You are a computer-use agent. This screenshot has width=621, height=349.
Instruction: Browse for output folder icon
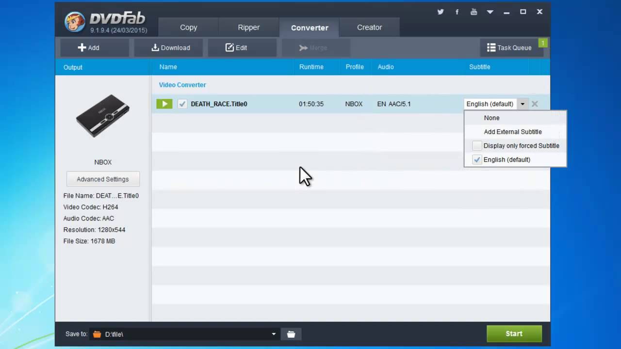(291, 334)
